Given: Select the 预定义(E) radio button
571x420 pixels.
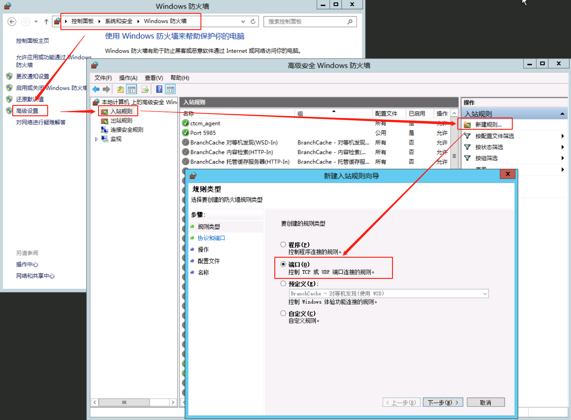Looking at the screenshot, I should point(283,283).
